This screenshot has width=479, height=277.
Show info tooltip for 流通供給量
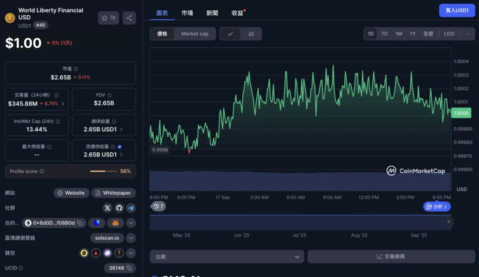[113, 147]
